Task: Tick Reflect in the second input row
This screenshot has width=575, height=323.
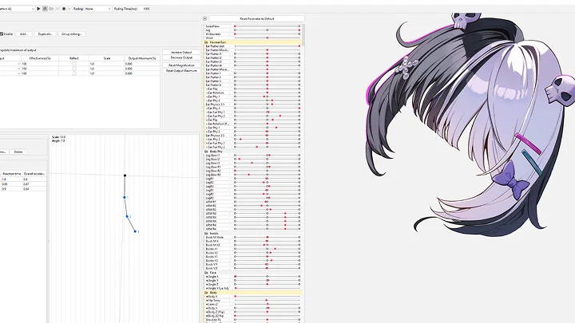Action: click(x=74, y=69)
